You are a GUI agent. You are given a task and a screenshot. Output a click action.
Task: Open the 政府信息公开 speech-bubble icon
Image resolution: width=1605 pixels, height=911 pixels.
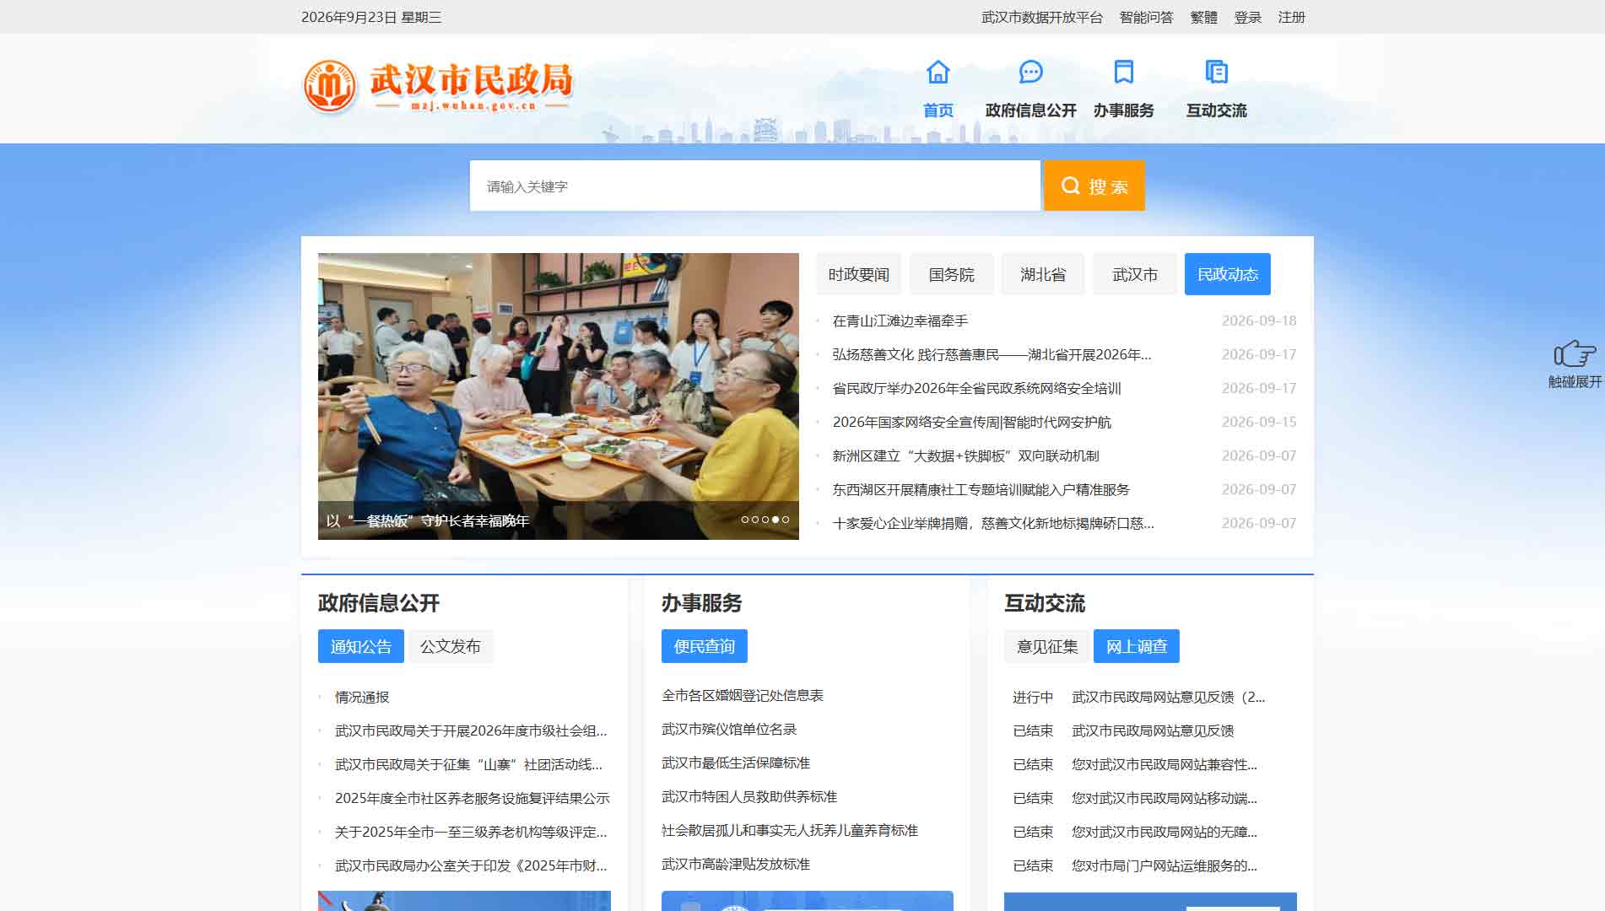click(1030, 72)
